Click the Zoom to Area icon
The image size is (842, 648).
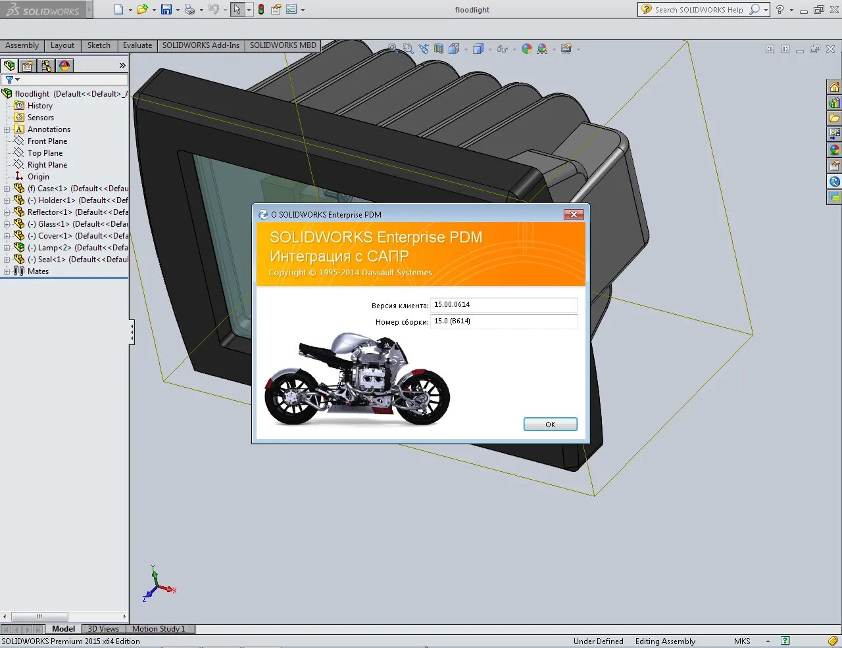click(x=408, y=49)
